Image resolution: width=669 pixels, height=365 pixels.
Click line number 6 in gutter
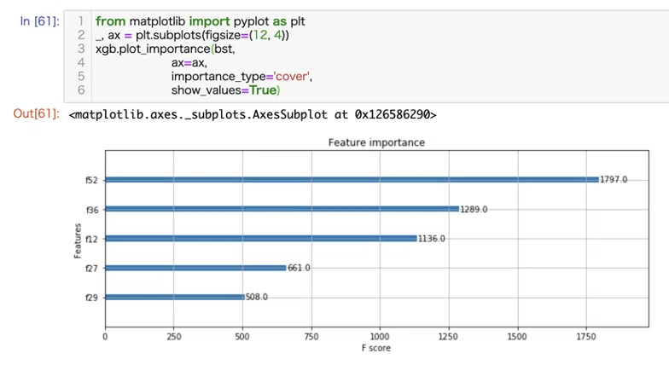point(81,90)
